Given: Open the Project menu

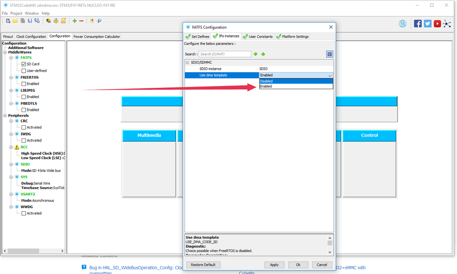Looking at the screenshot, I should coord(16,13).
